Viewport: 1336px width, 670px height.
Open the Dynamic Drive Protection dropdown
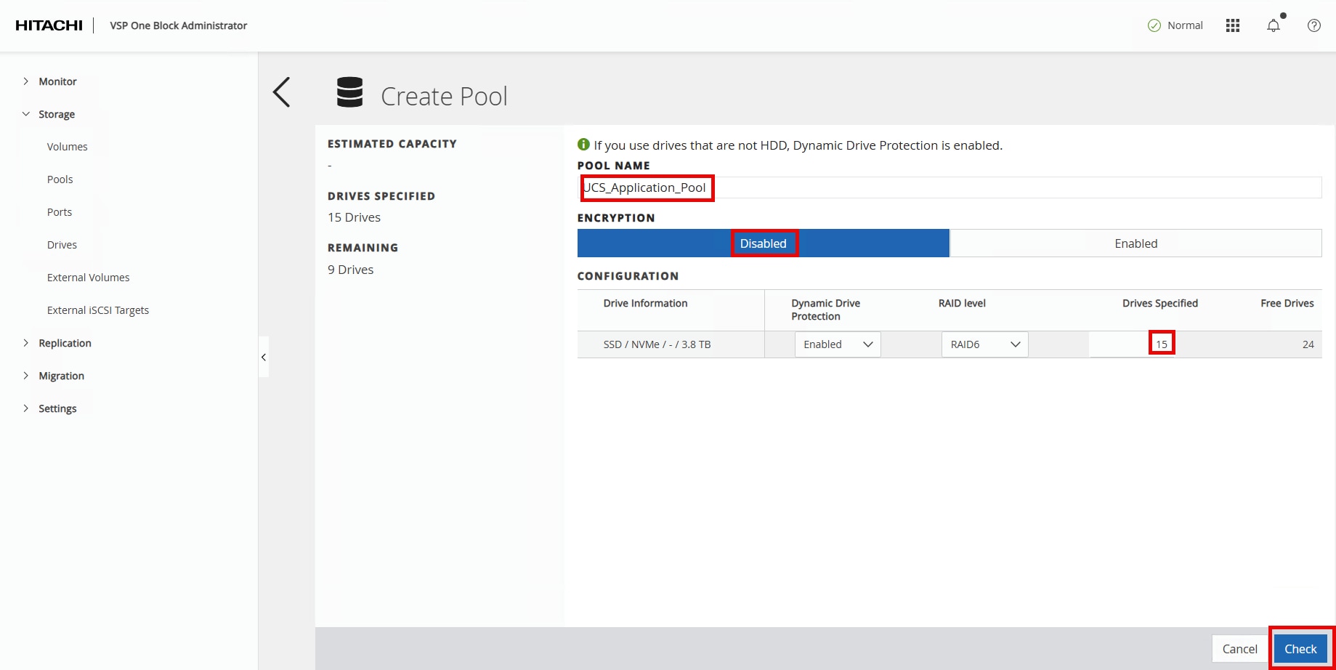[x=837, y=344]
